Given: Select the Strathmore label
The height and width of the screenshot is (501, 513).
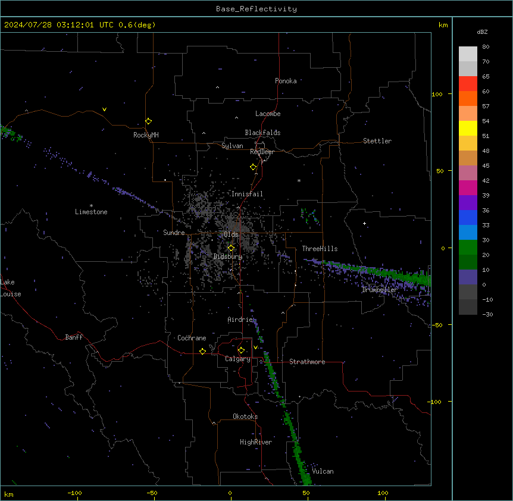Looking at the screenshot, I should click(x=307, y=362).
